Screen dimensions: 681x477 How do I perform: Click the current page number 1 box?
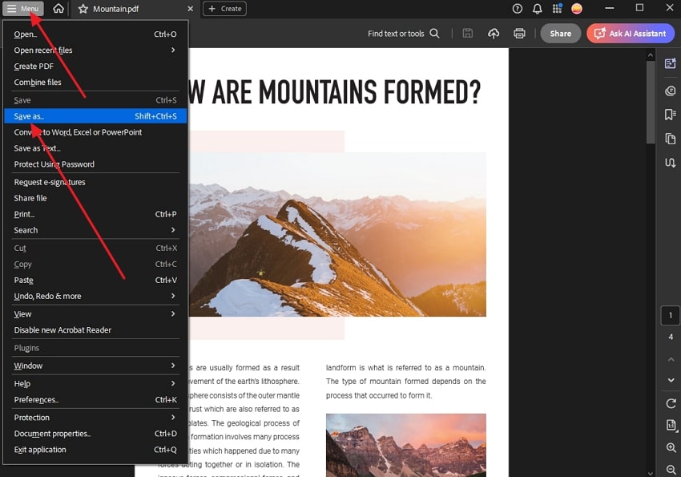click(670, 315)
